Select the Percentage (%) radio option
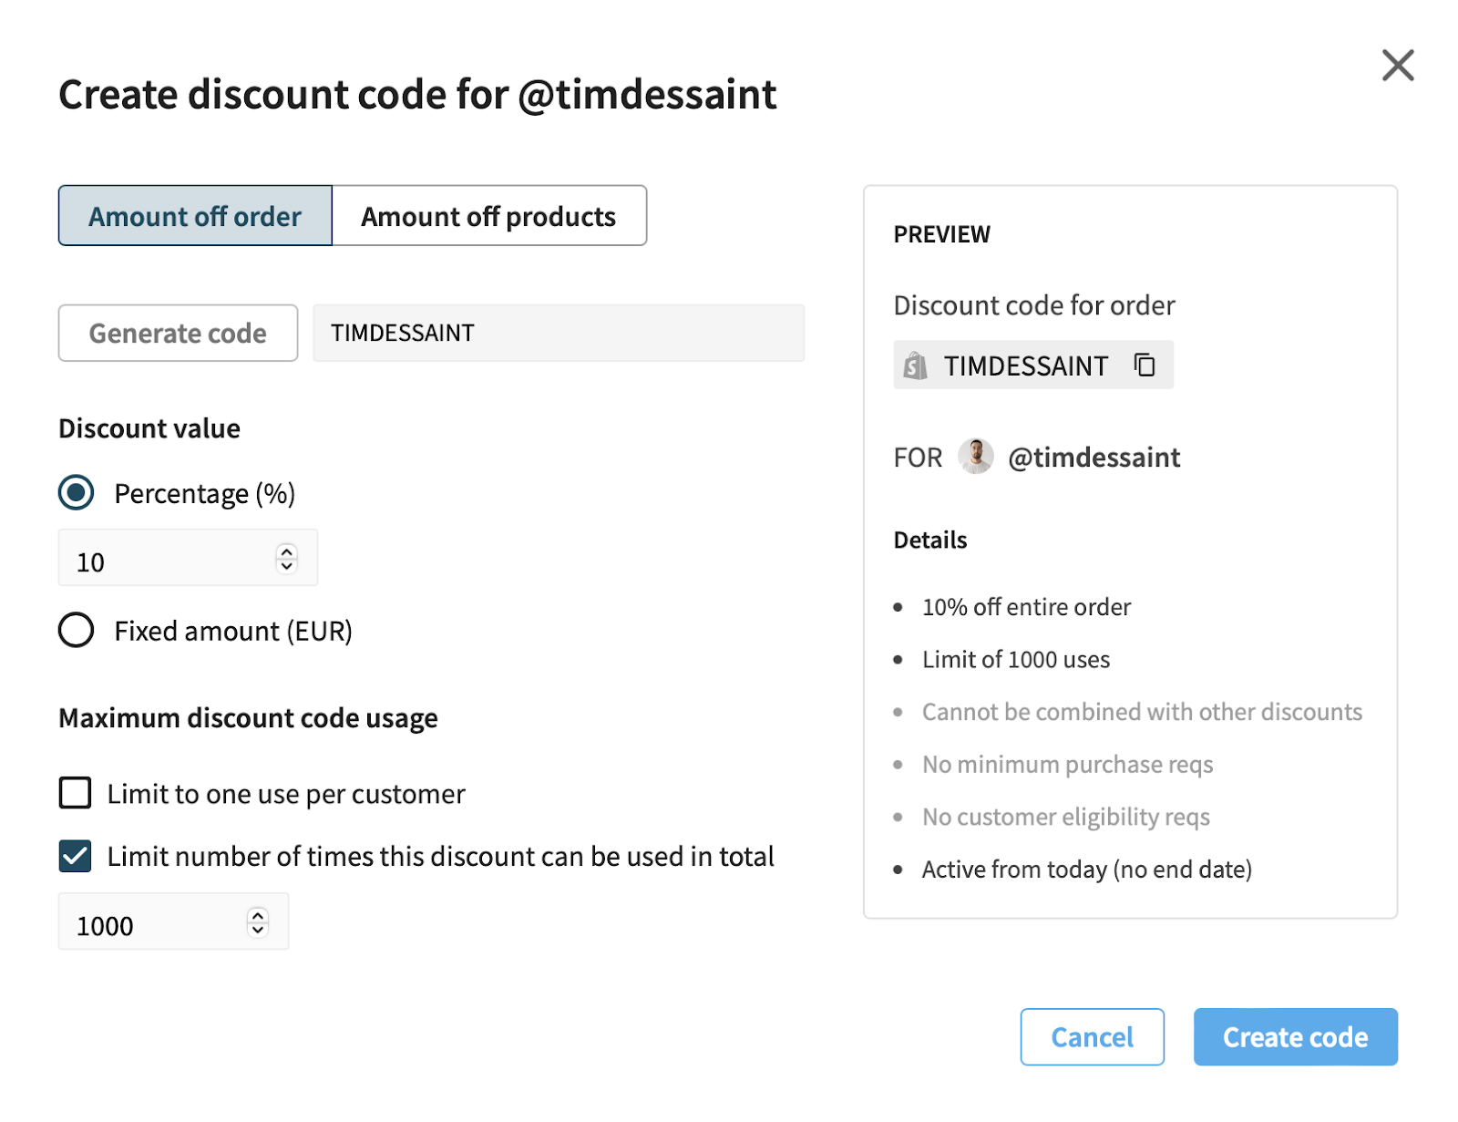The image size is (1458, 1122). pos(77,493)
